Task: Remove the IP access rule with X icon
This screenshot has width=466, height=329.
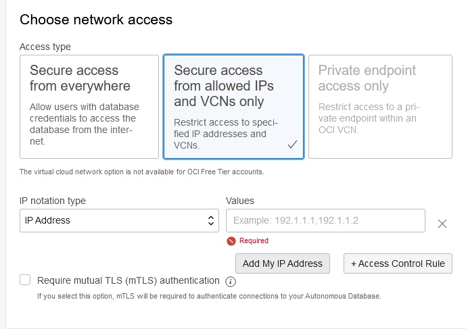Action: point(442,224)
